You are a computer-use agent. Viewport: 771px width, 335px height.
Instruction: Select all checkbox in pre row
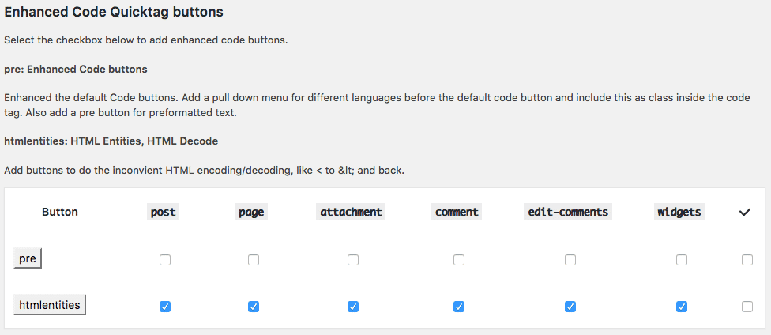point(747,260)
